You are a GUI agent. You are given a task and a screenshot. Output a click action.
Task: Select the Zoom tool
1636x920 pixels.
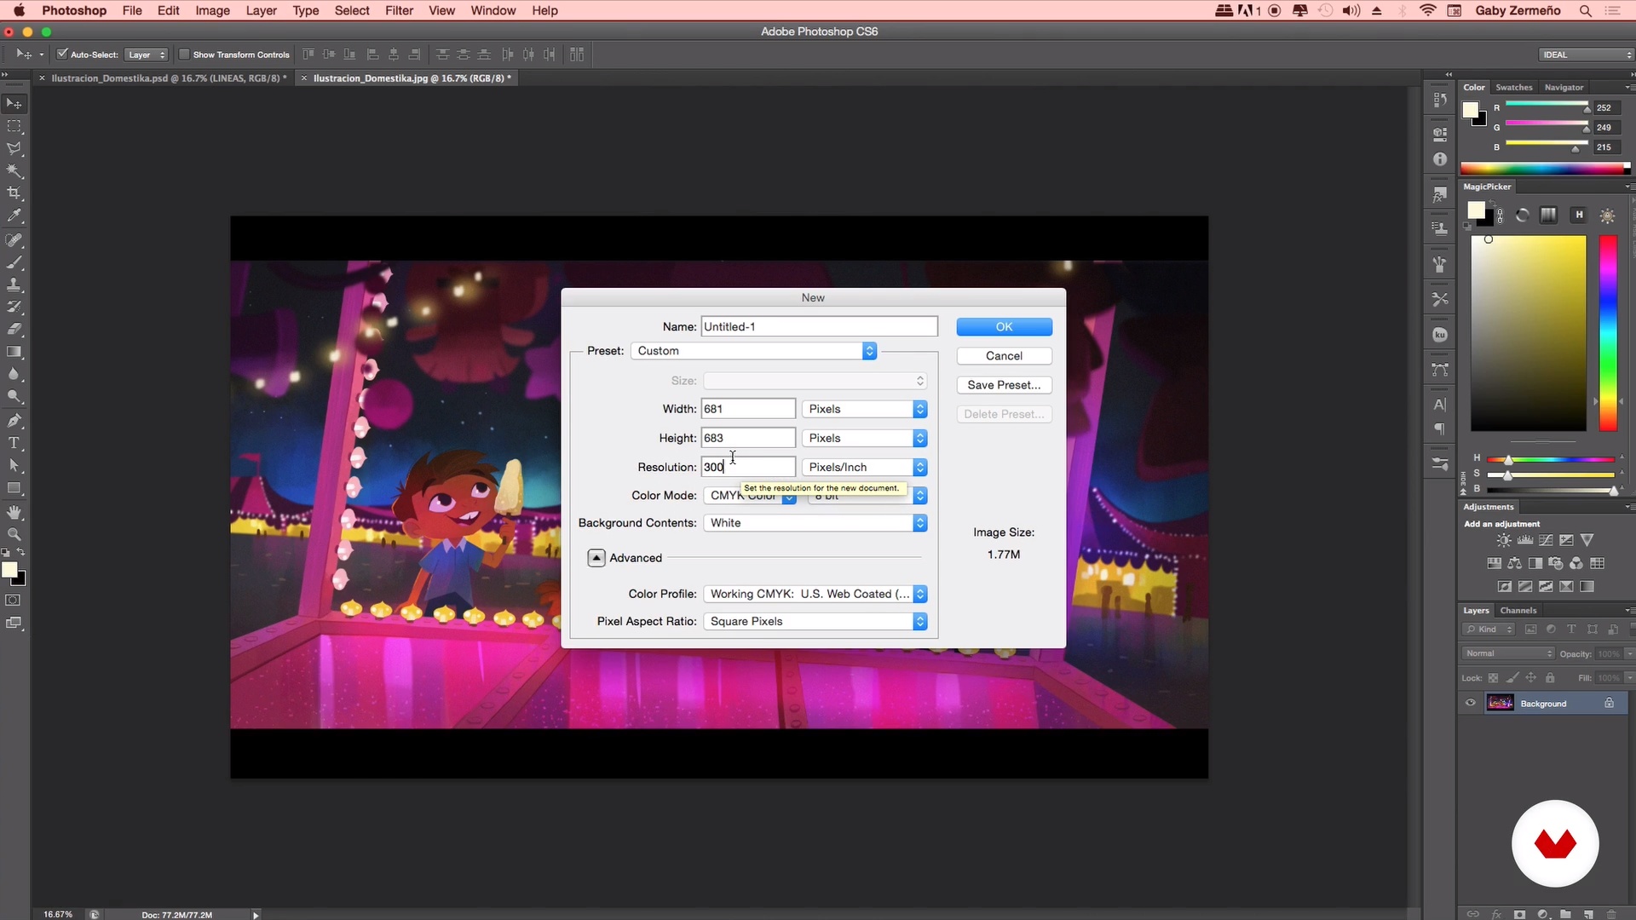(14, 534)
